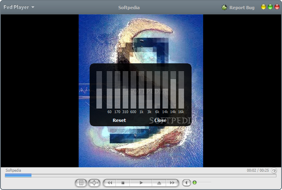
Task: Eject or open a media file
Action: [x=159, y=183]
